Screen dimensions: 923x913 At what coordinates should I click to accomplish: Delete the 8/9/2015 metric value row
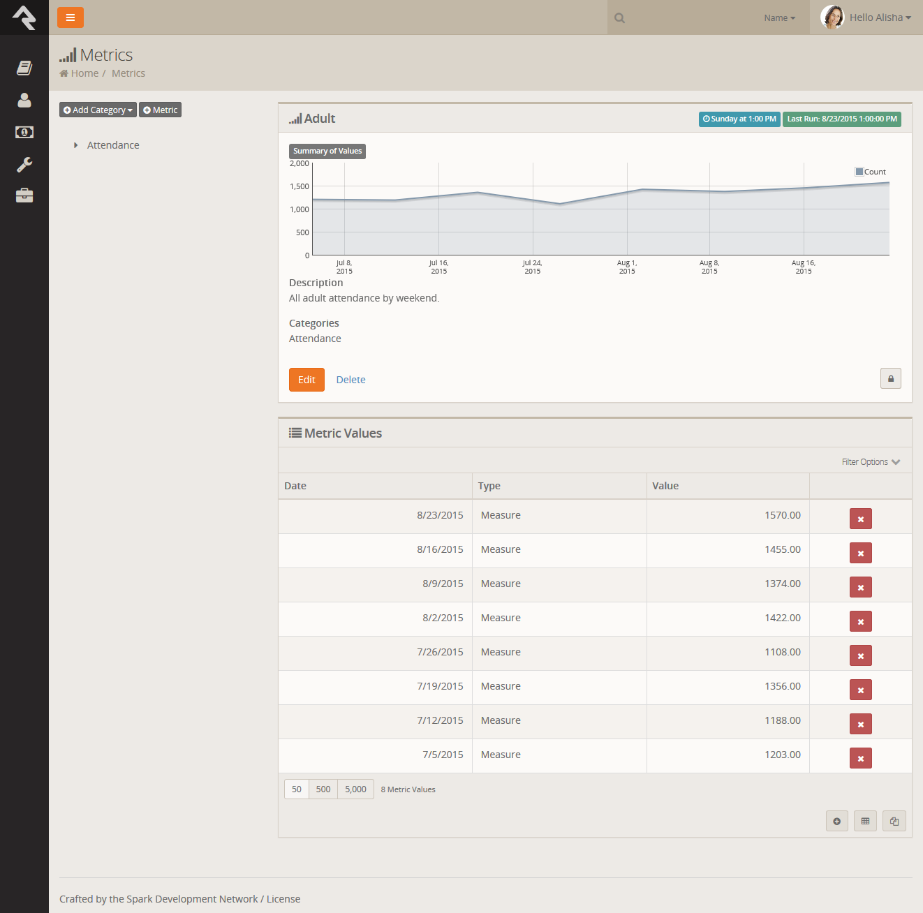[x=861, y=587]
